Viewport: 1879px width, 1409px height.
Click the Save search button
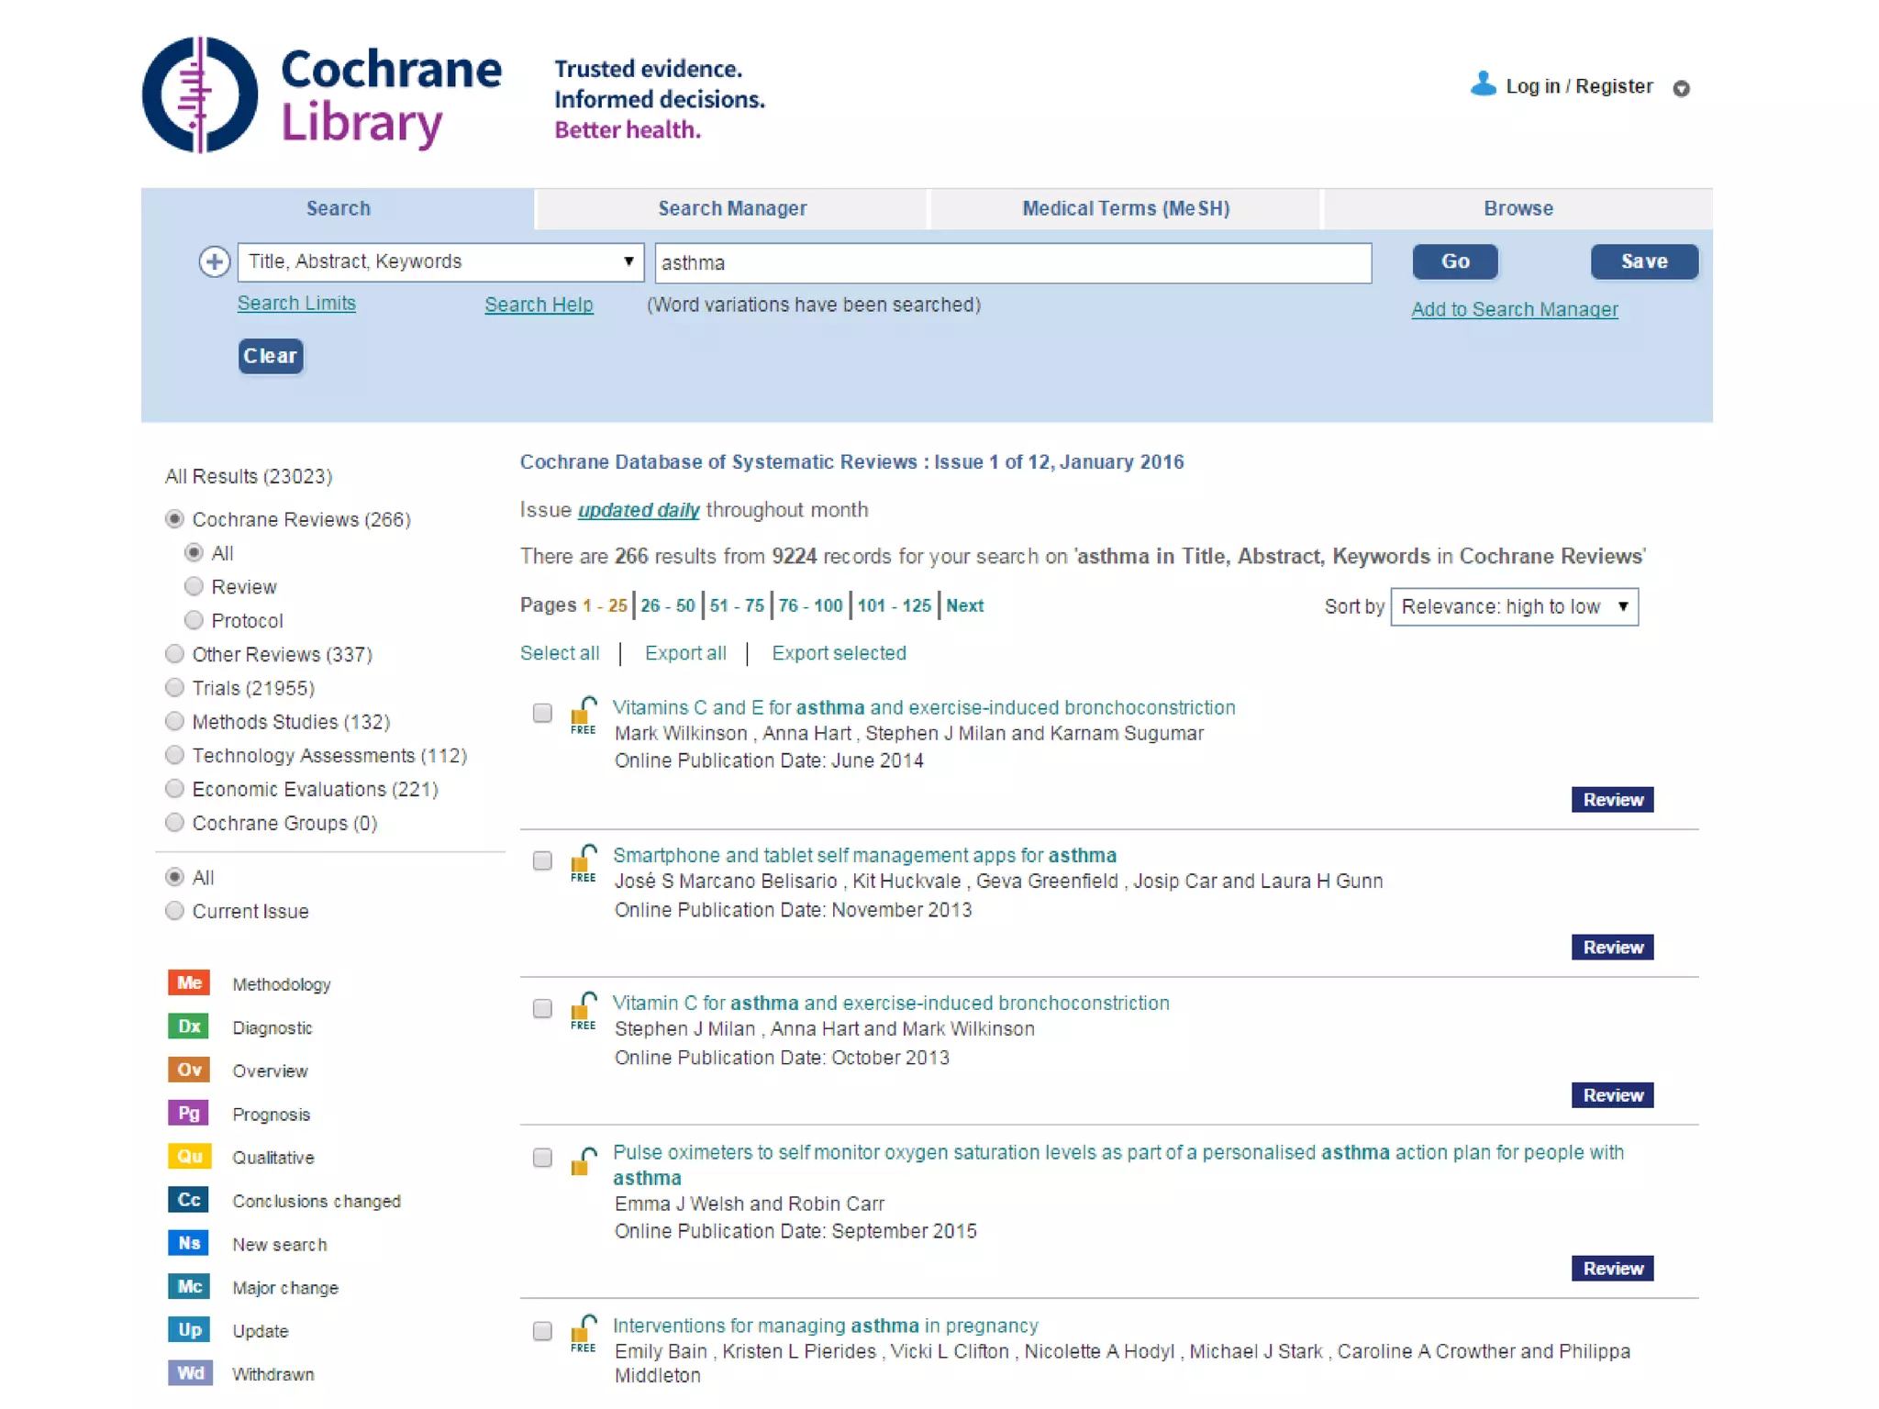pyautogui.click(x=1644, y=261)
